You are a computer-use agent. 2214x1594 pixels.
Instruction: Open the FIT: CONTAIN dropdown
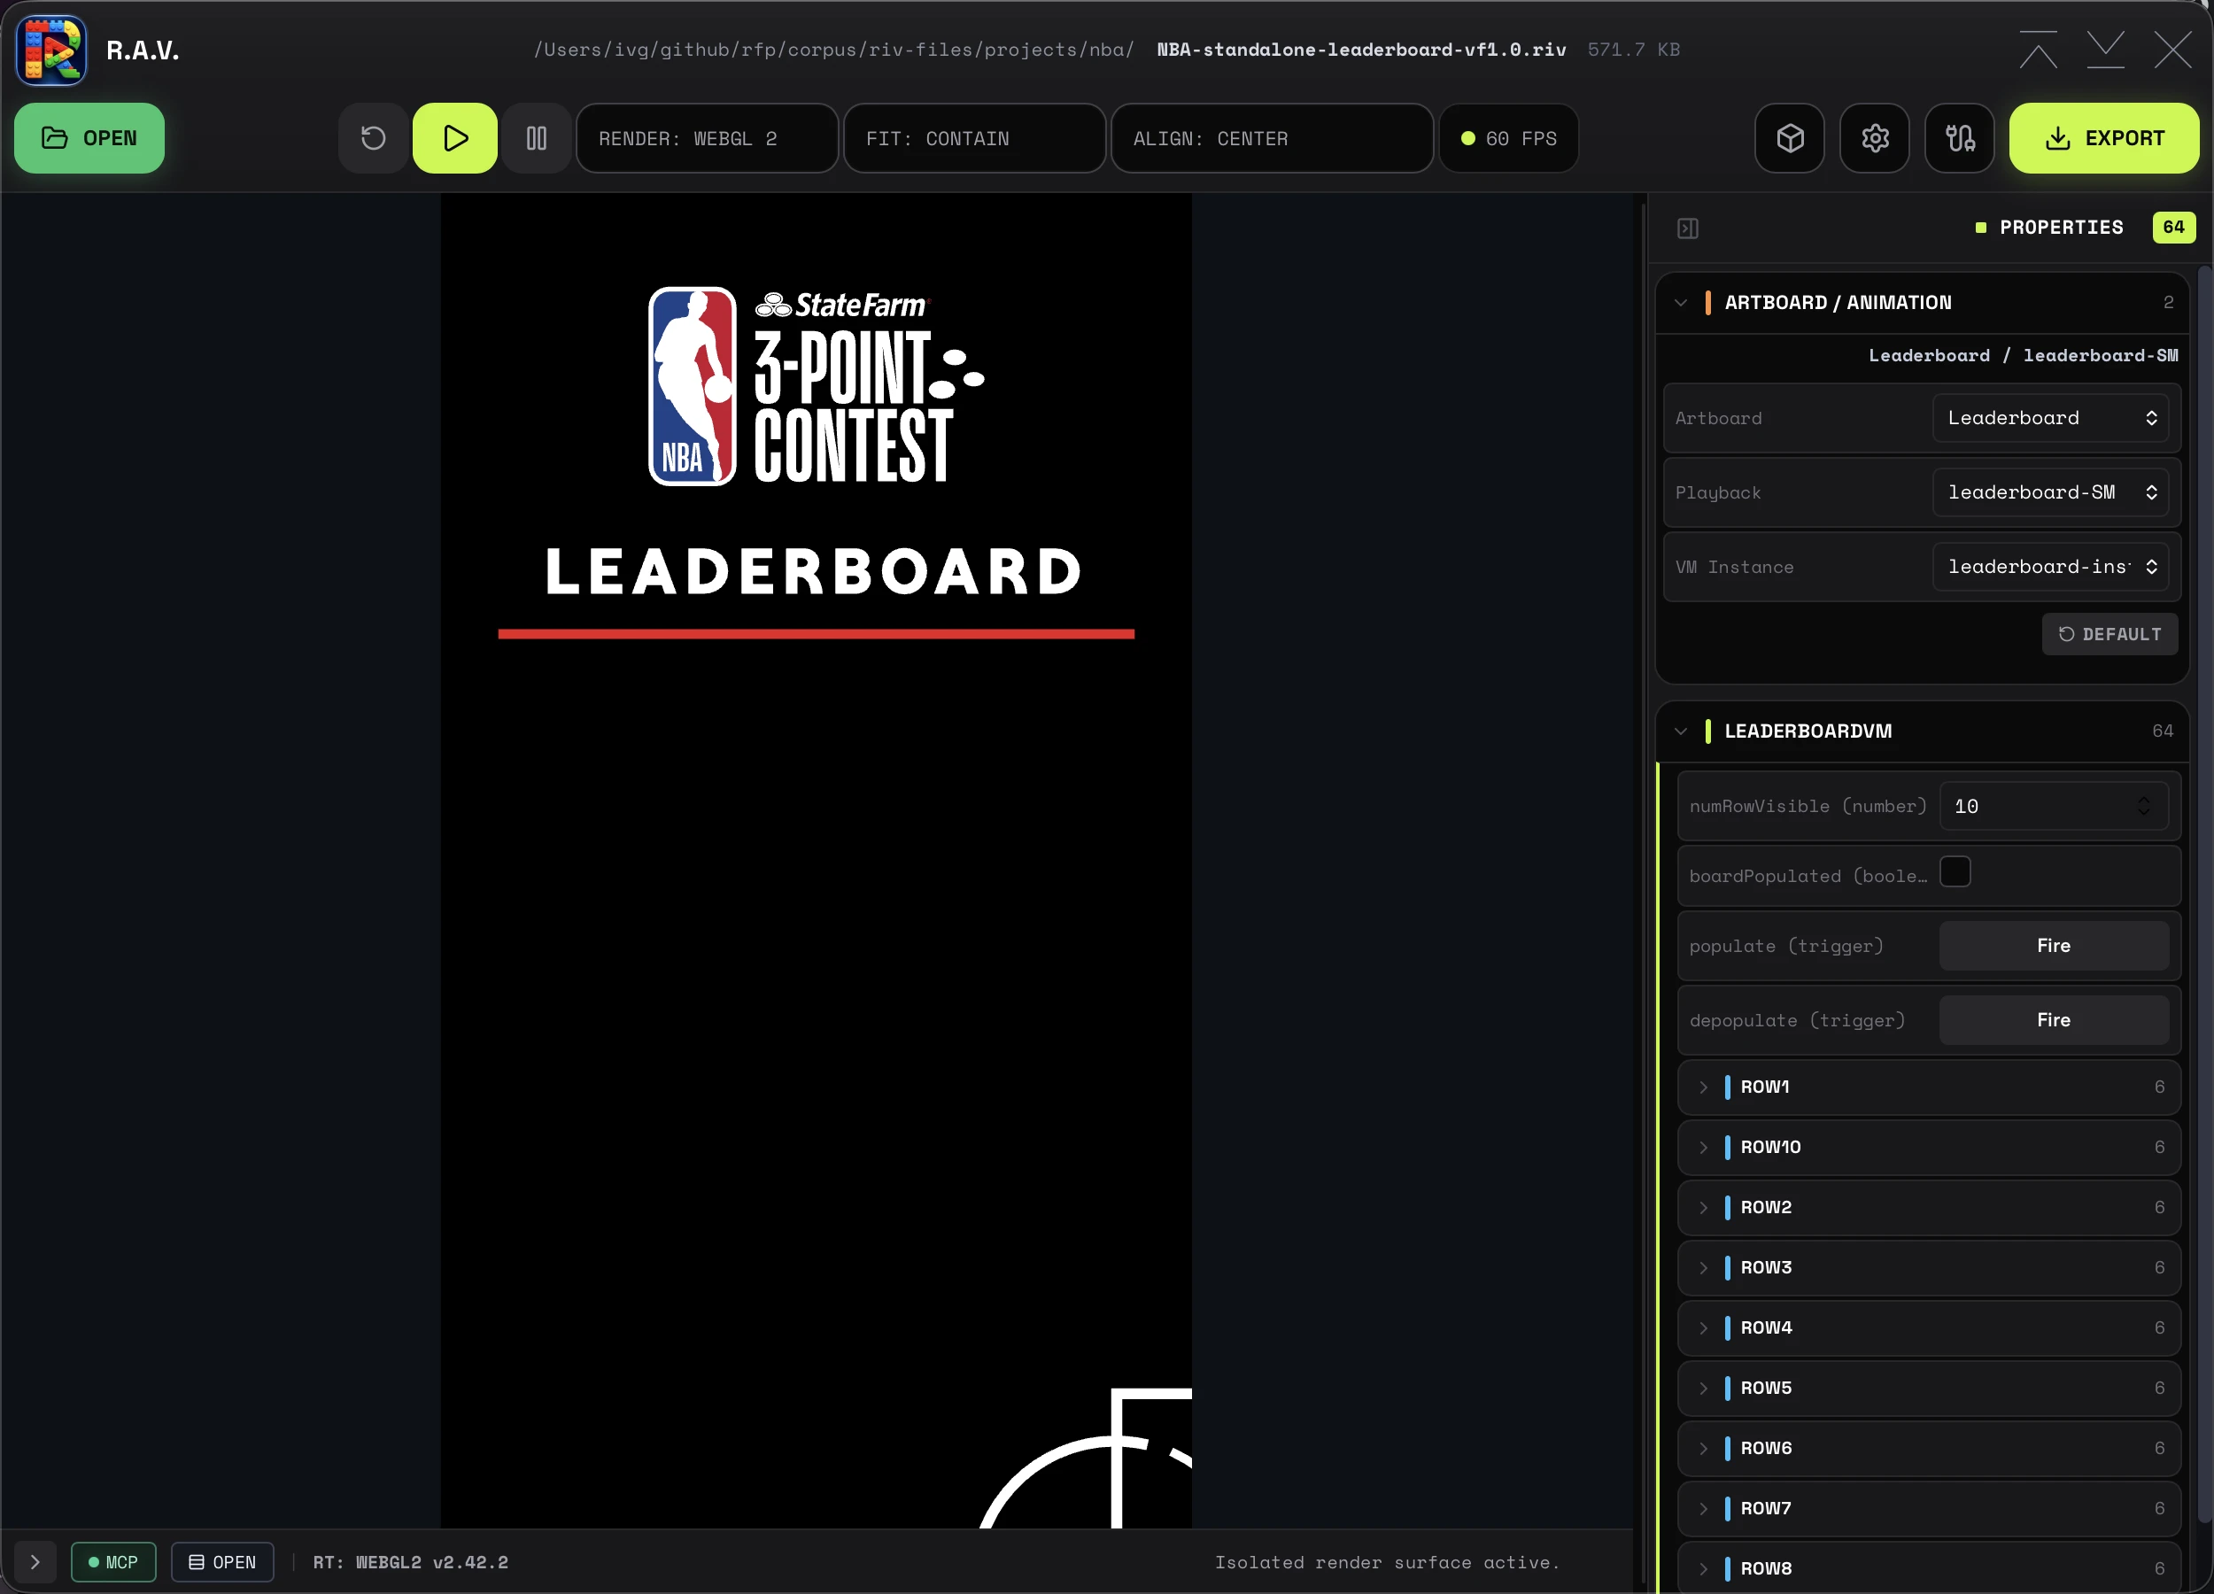coord(974,137)
